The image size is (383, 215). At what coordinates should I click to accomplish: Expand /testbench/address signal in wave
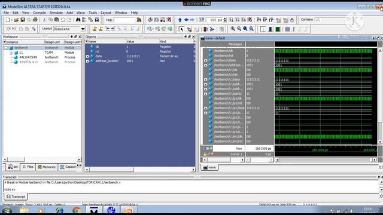point(205,65)
